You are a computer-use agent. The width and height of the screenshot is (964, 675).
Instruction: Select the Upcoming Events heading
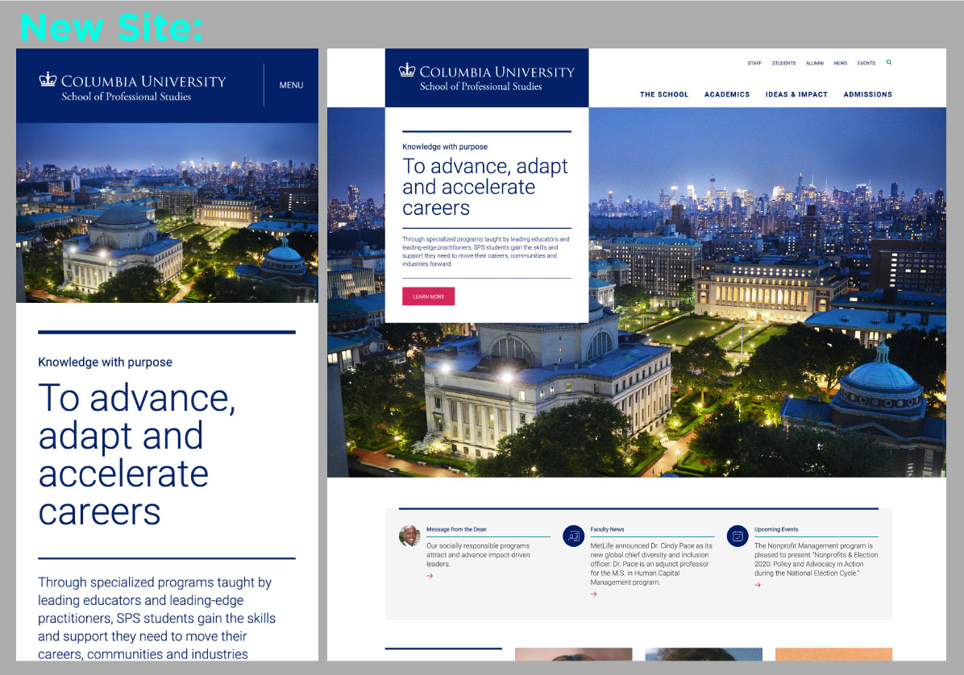click(x=776, y=529)
